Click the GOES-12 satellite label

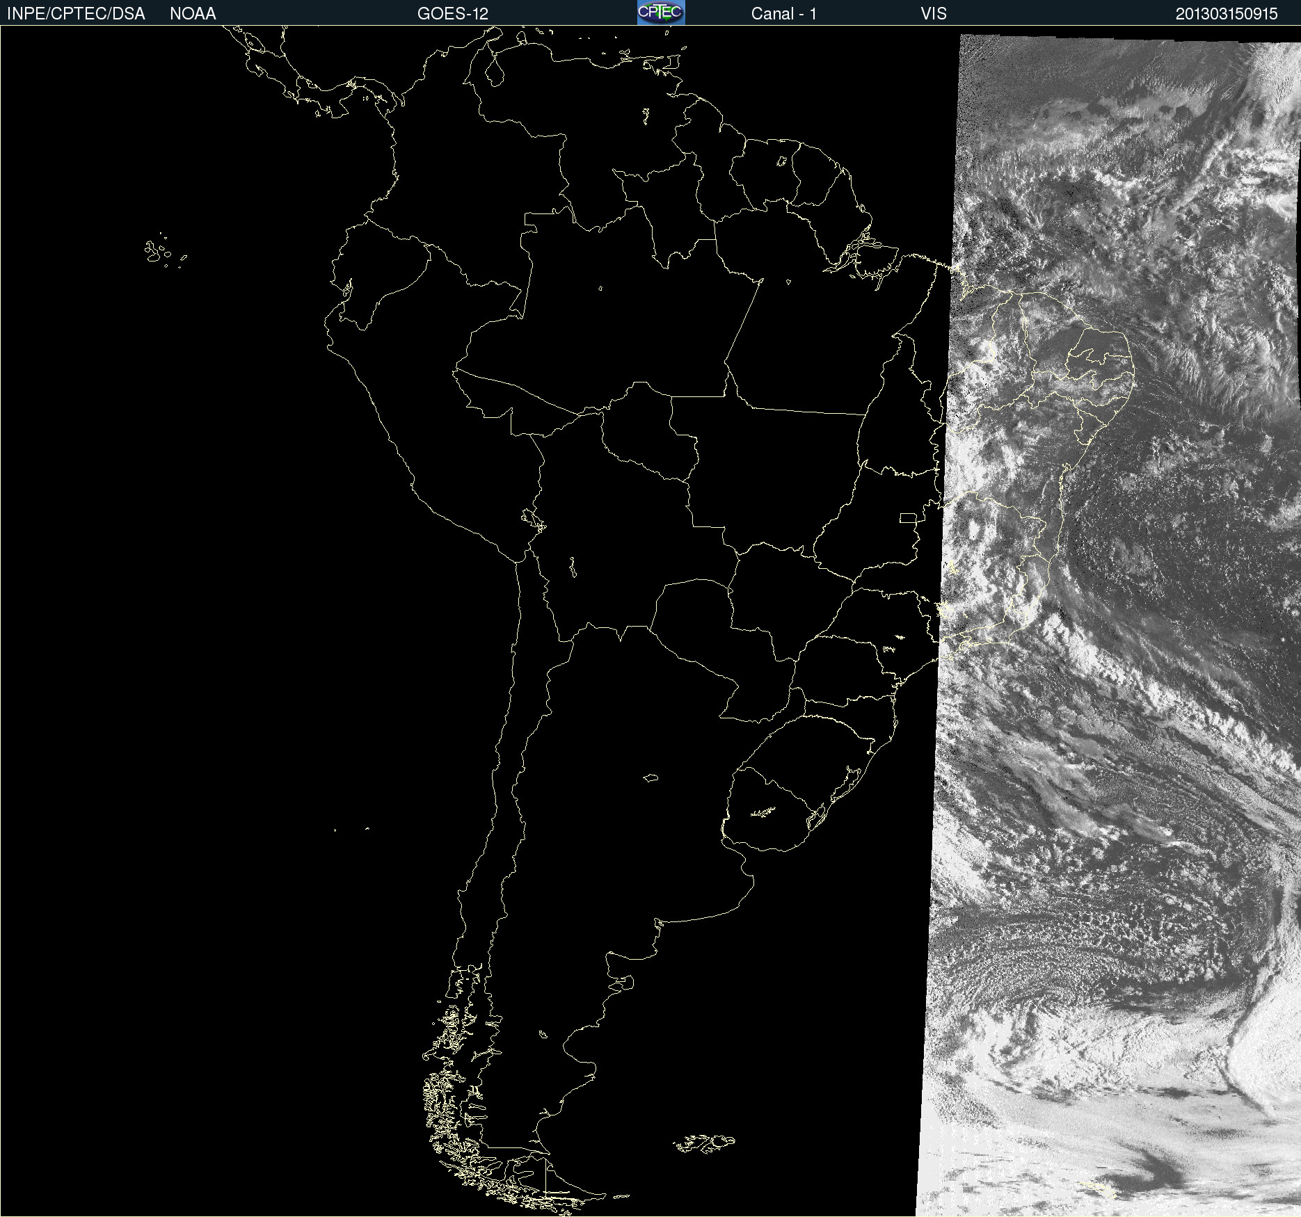point(453,14)
